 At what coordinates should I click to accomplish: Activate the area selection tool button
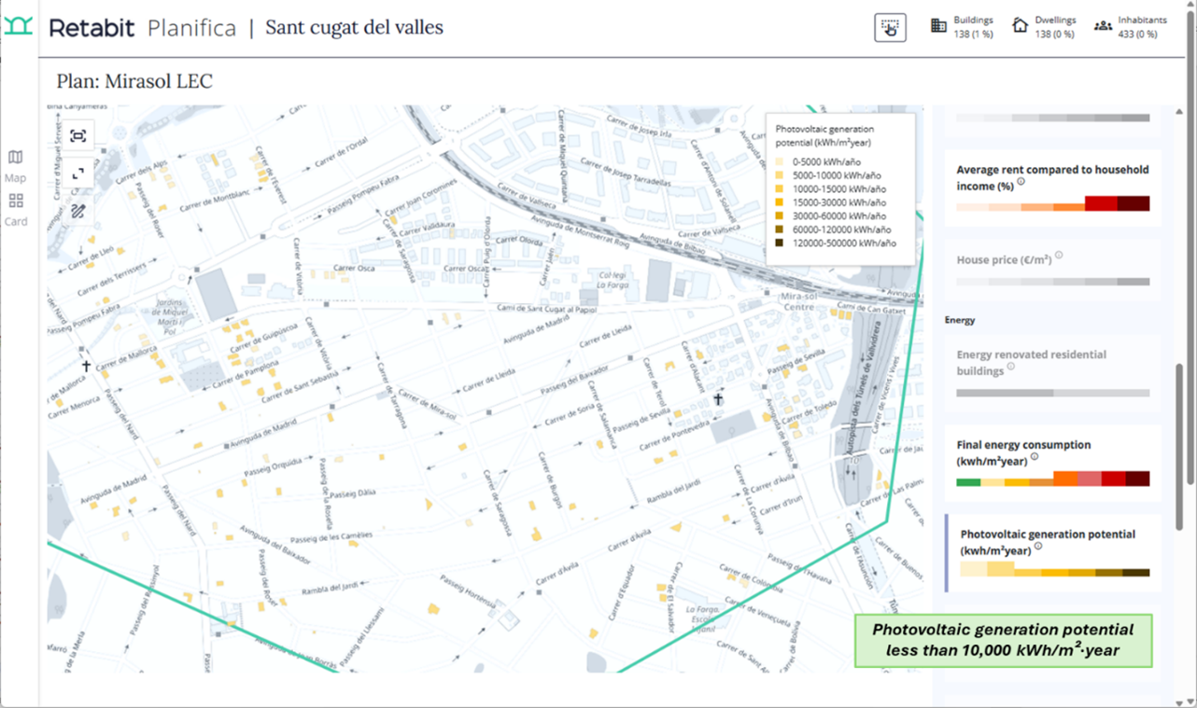pos(890,28)
